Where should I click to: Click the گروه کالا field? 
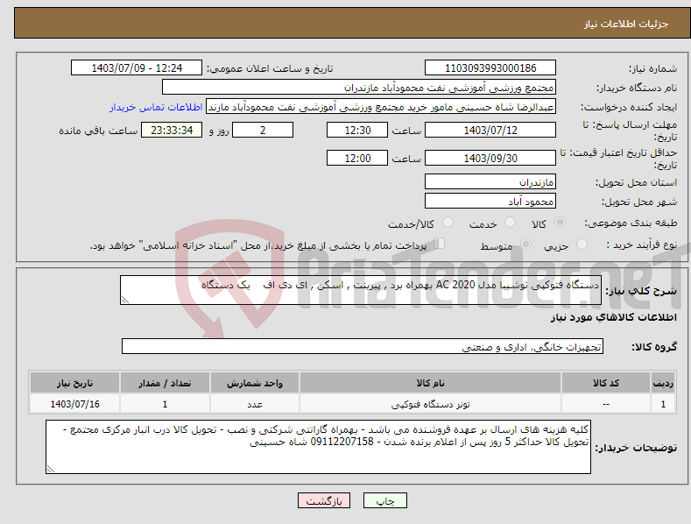[363, 347]
